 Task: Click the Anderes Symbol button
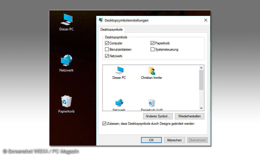coord(158,116)
